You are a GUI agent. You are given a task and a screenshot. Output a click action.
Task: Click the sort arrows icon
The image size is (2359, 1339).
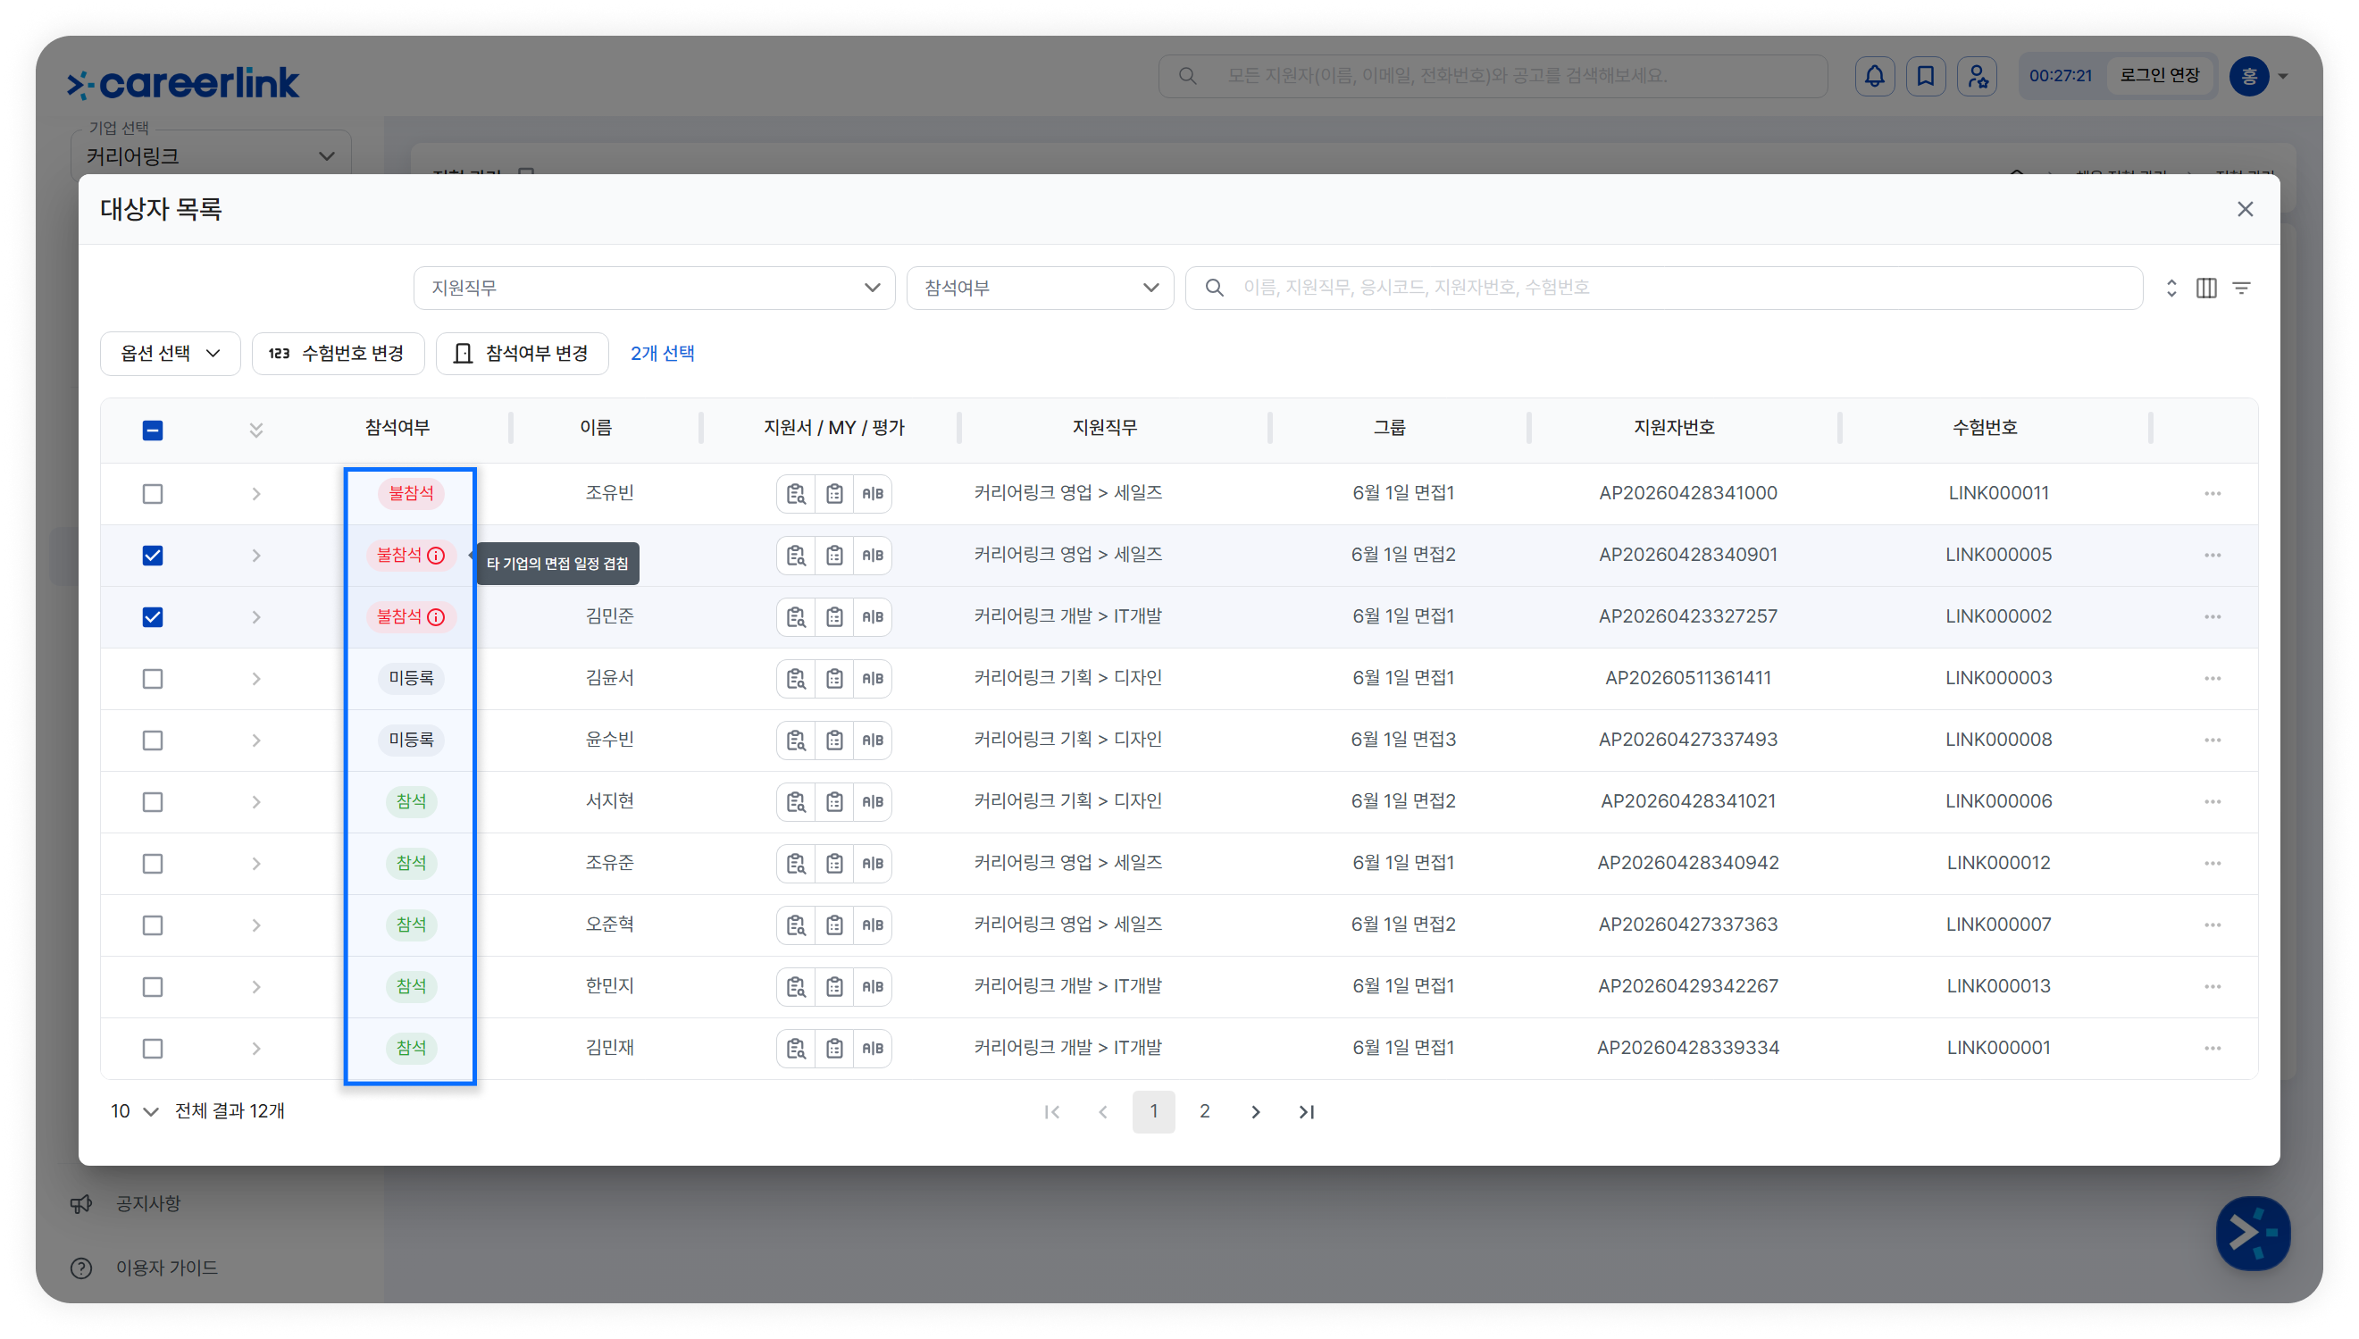[x=2171, y=288]
